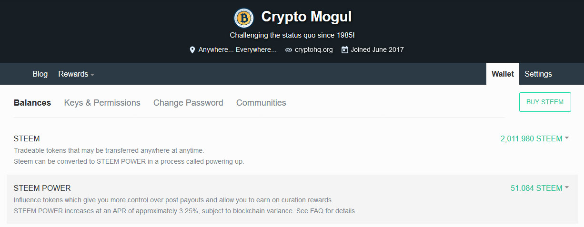Open the Blog tab
Screen dimensions: 584x227
click(40, 74)
